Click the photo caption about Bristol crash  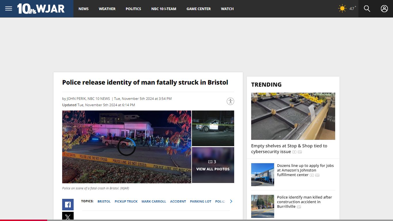pyautogui.click(x=96, y=188)
